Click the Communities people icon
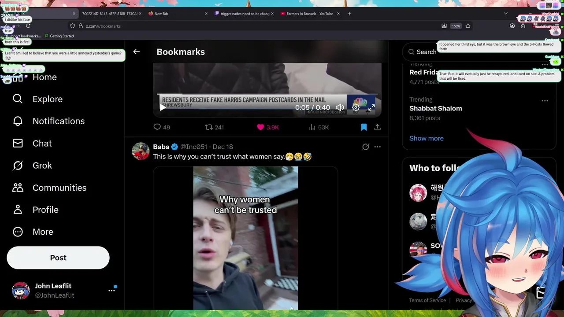The height and width of the screenshot is (317, 564). point(18,188)
